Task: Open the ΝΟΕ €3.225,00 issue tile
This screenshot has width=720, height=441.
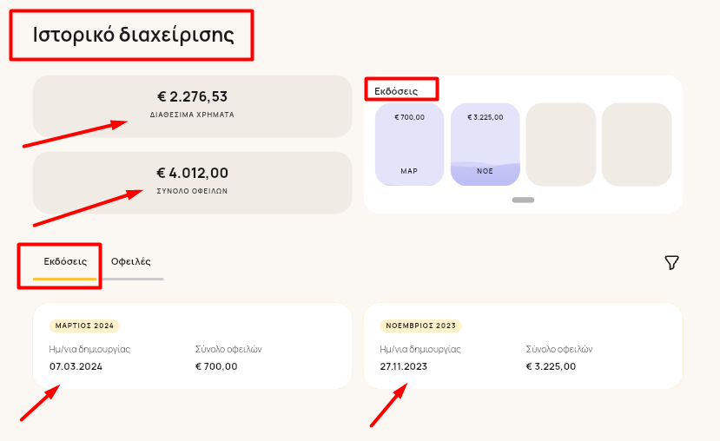Action: tap(485, 144)
